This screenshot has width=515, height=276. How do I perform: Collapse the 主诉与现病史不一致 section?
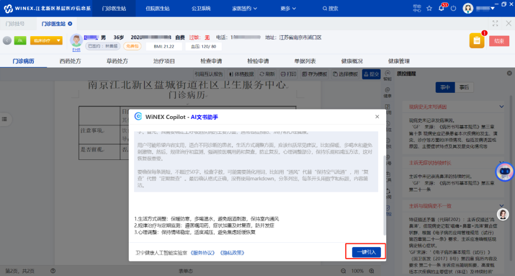pyautogui.click(x=502, y=206)
